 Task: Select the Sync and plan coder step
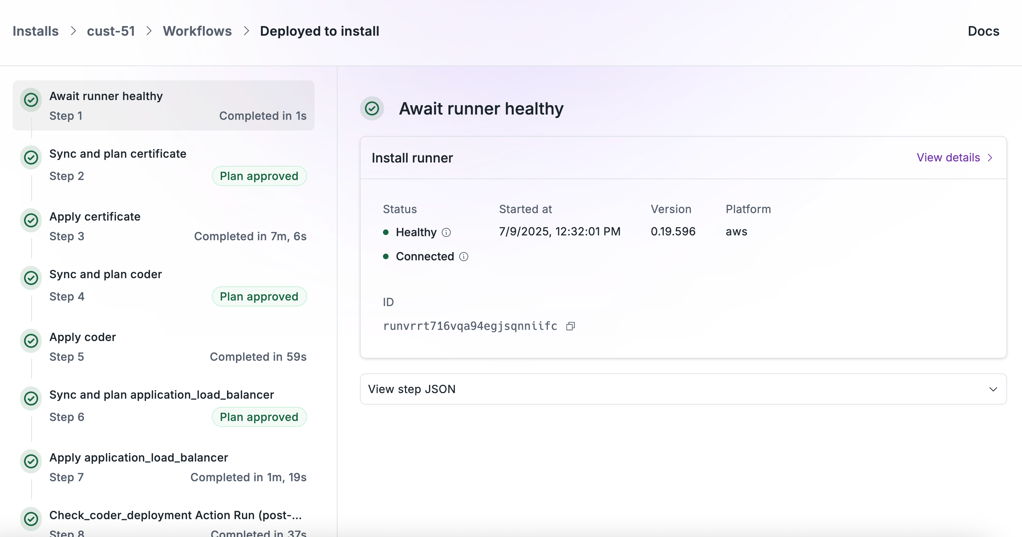163,286
